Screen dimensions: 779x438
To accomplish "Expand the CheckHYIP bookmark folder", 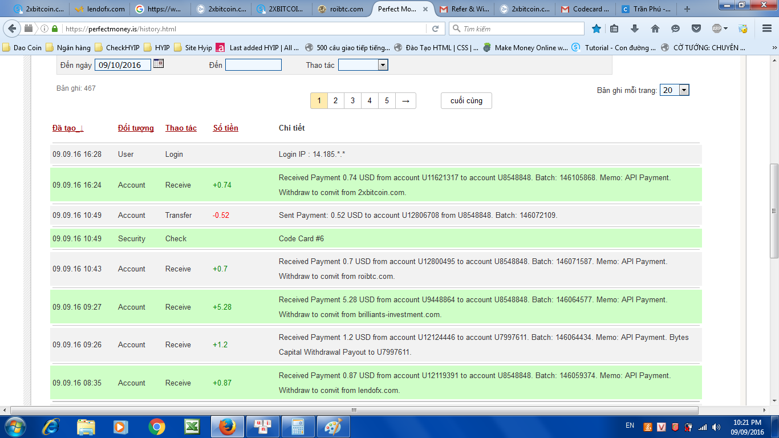I will click(x=117, y=48).
